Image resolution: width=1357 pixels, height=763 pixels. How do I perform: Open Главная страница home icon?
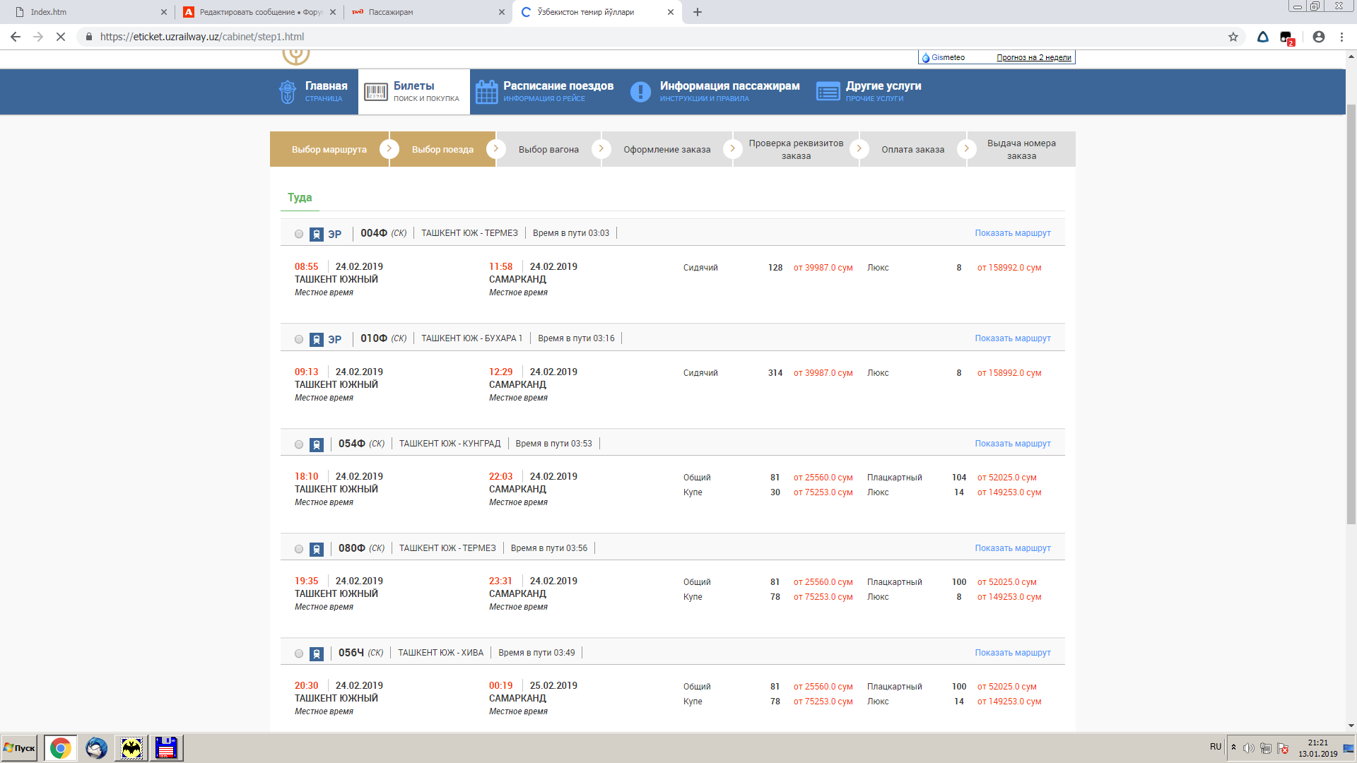click(x=288, y=92)
